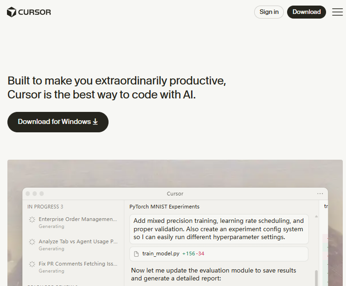
Task: Click the first gray window control dot
Action: tap(28, 194)
